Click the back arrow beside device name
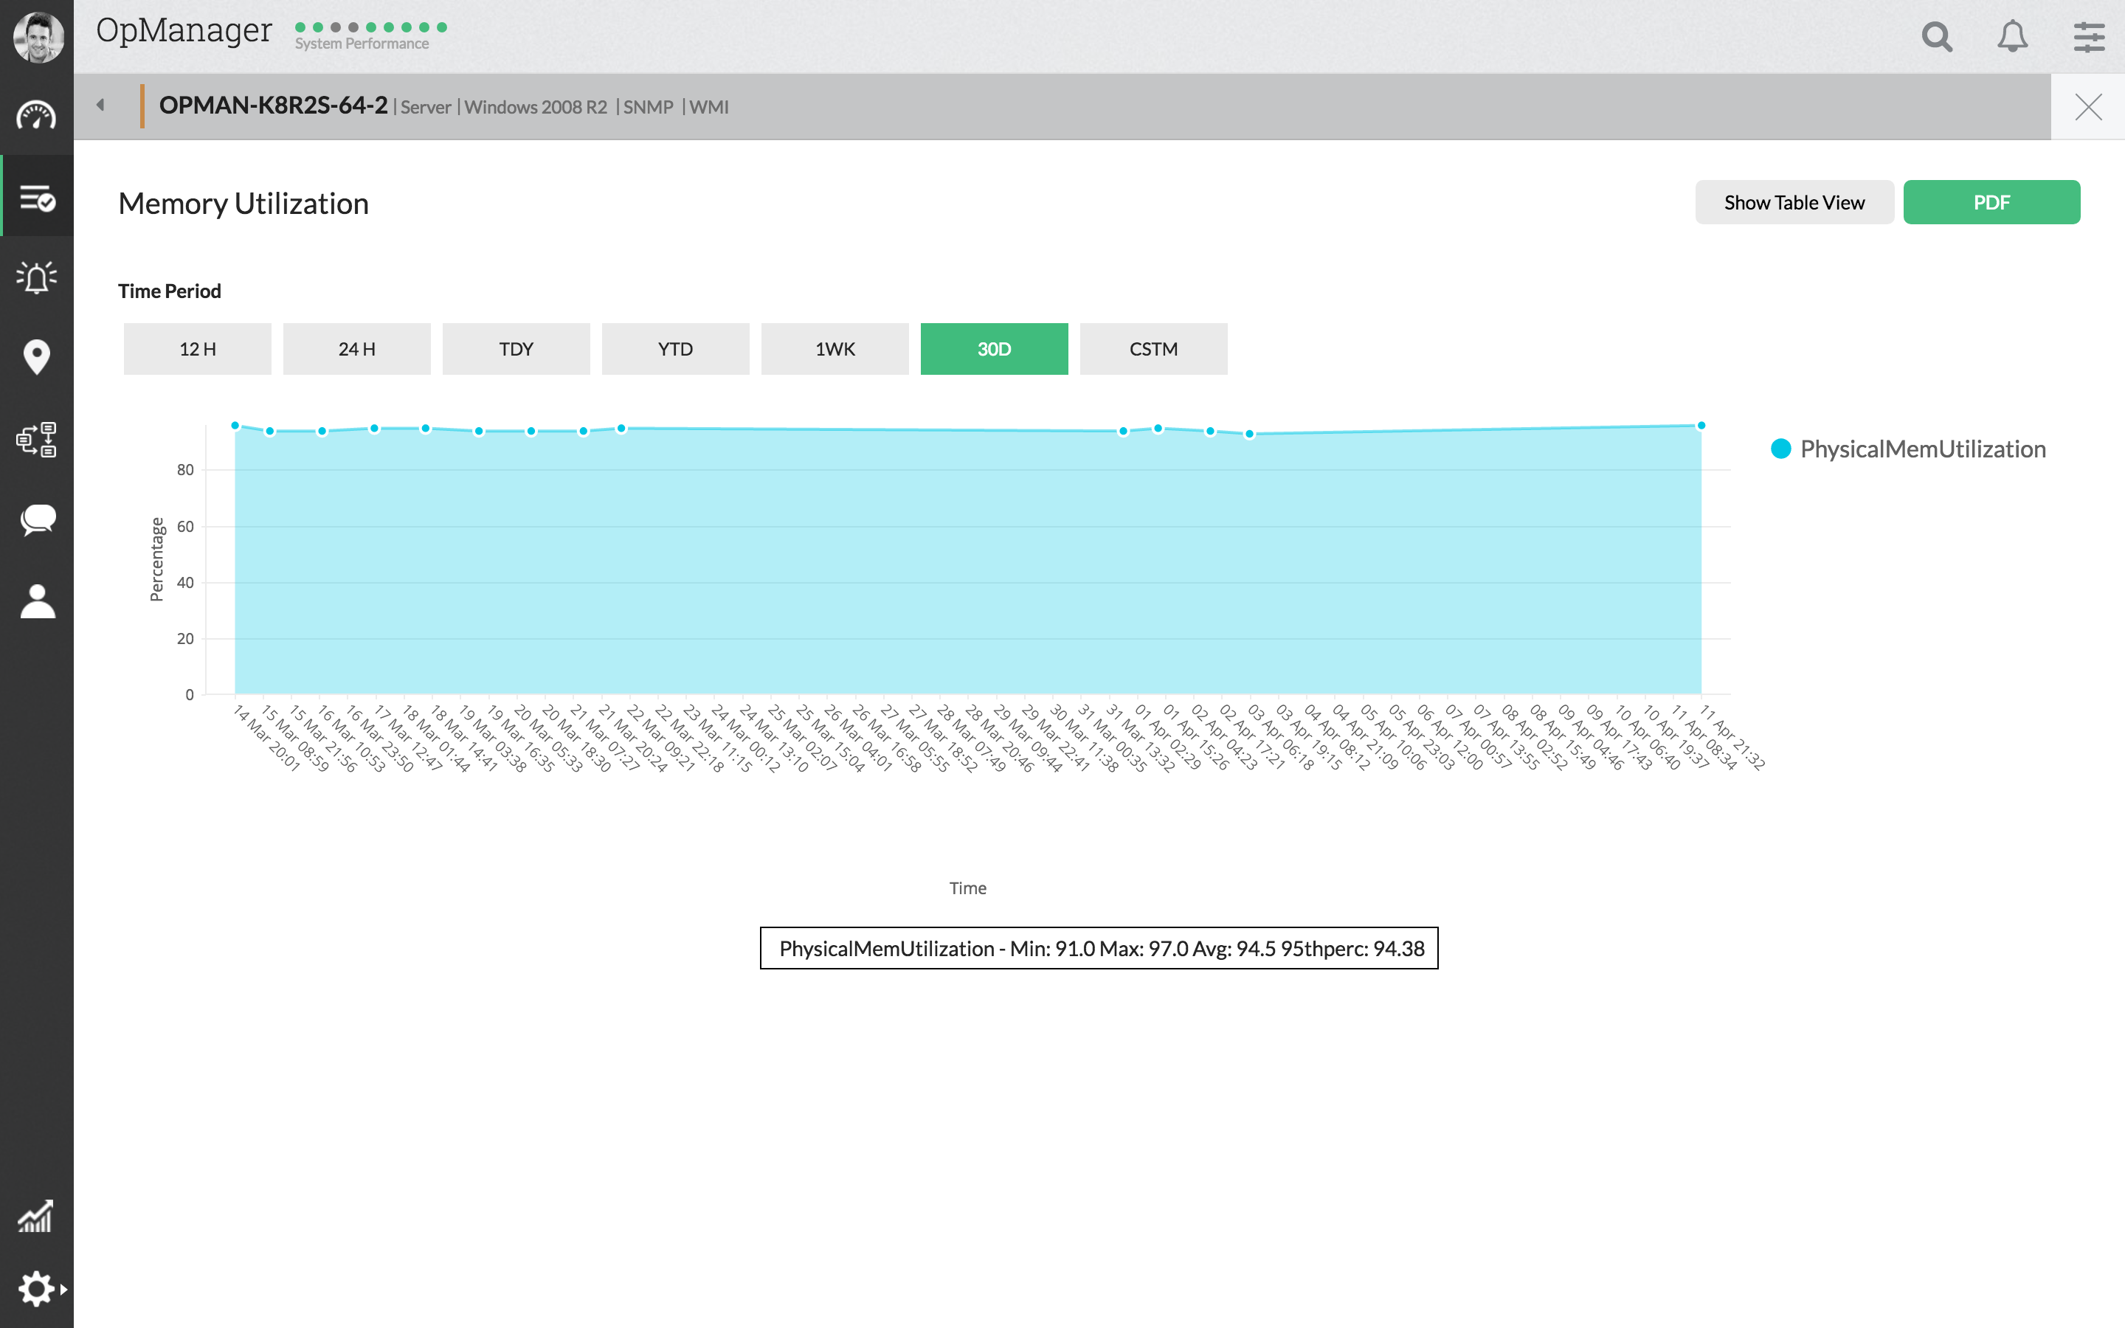 tap(100, 106)
